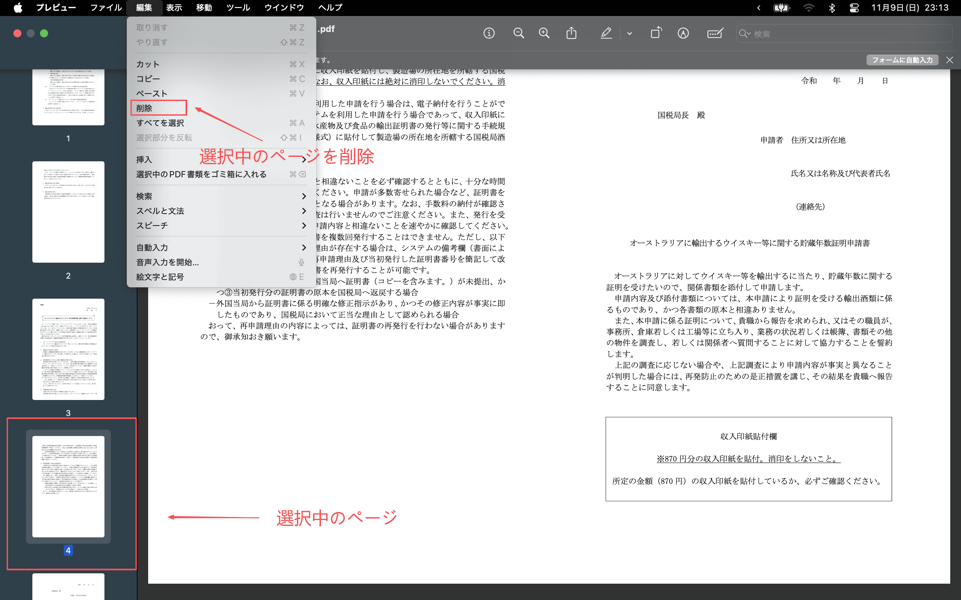Click the Inspector info icon in toolbar
The width and height of the screenshot is (961, 600).
coord(489,33)
